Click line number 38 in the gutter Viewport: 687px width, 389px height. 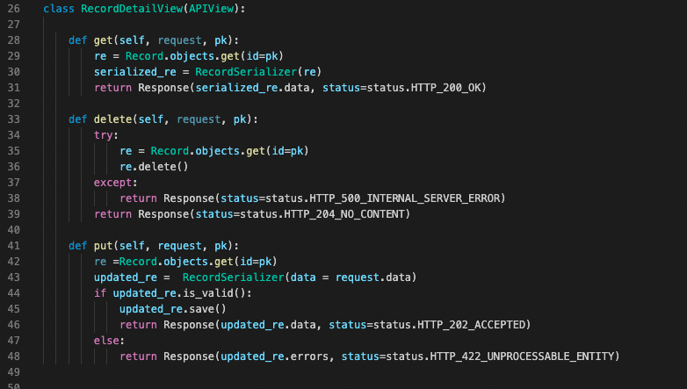13,198
